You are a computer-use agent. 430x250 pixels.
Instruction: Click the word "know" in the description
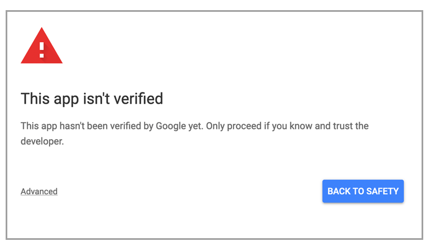pyautogui.click(x=302, y=126)
